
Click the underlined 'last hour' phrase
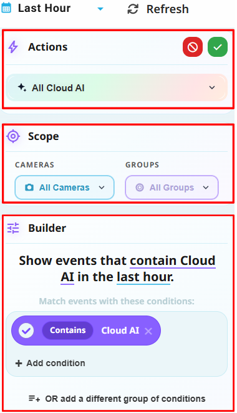pos(145,277)
